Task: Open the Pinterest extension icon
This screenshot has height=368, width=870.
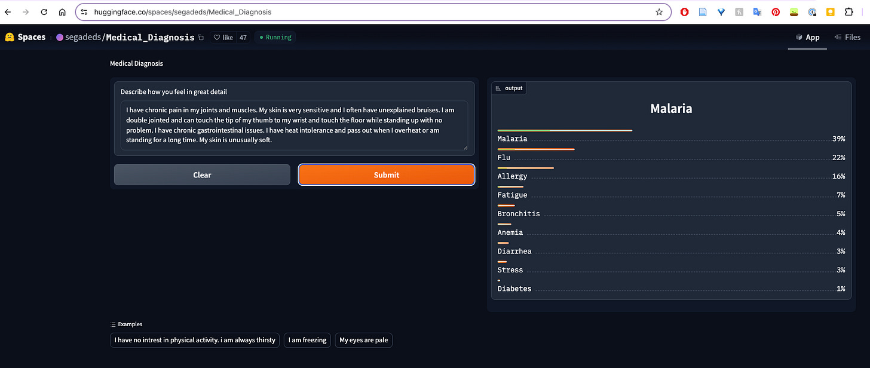Action: pyautogui.click(x=776, y=12)
